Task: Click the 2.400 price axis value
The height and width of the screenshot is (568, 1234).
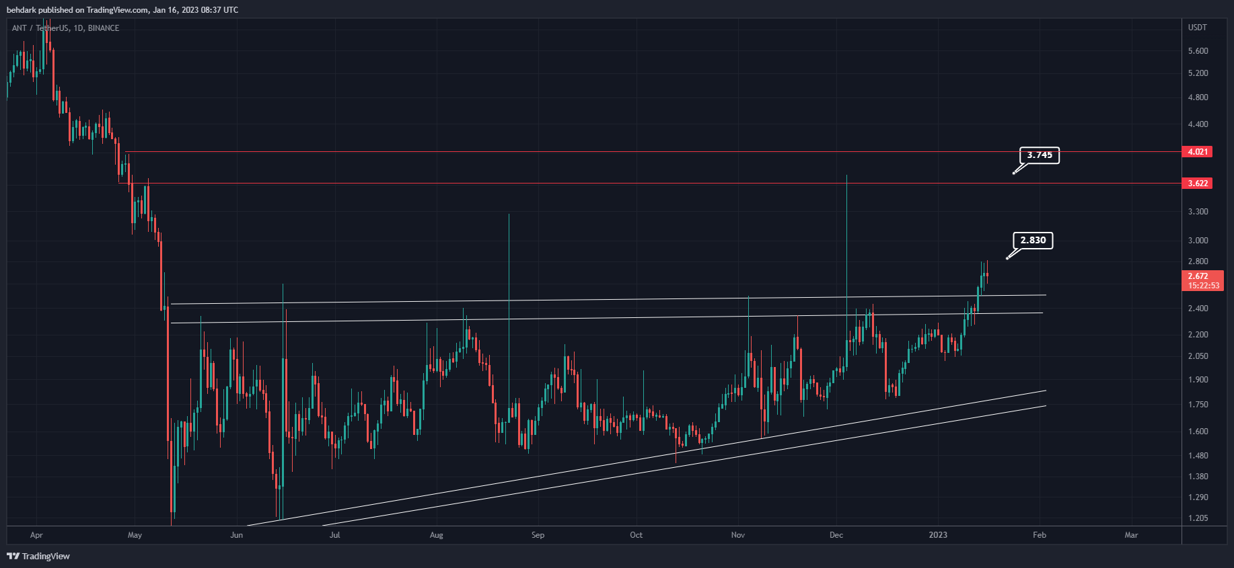Action: click(1198, 309)
